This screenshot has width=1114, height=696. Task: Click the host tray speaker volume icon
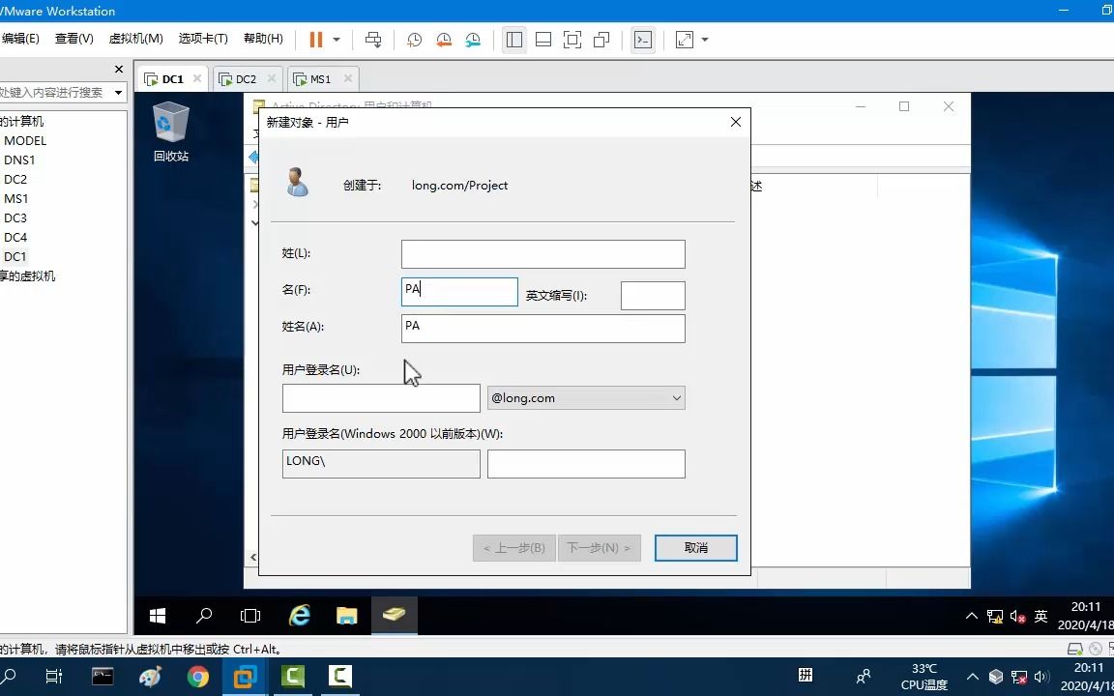point(1041,676)
